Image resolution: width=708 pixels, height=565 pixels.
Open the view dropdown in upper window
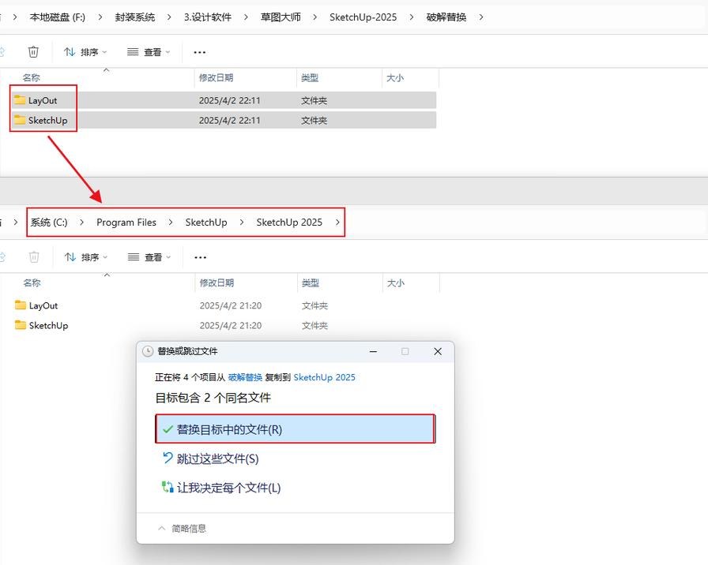(x=149, y=52)
